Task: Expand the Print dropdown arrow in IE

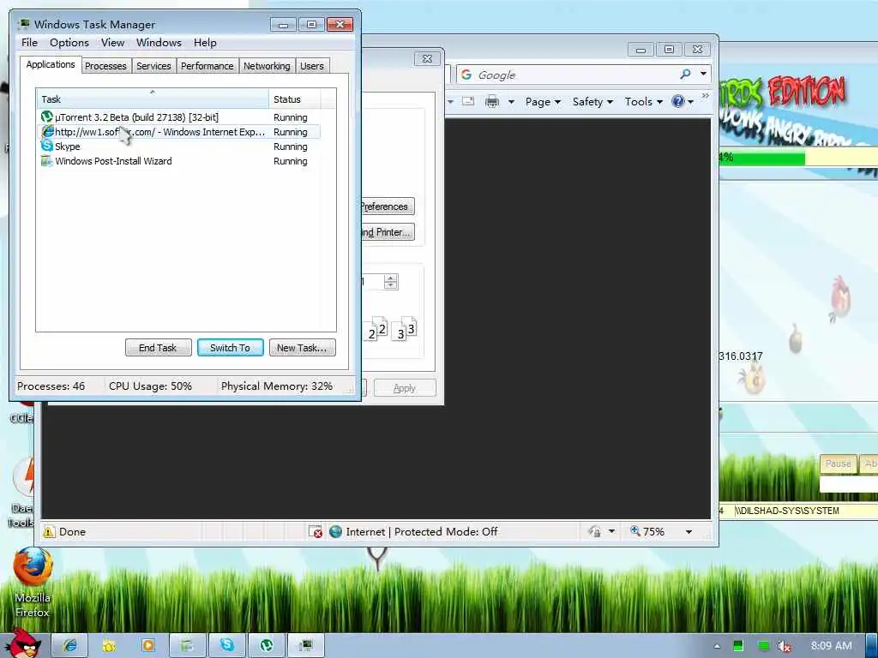Action: [x=511, y=102]
